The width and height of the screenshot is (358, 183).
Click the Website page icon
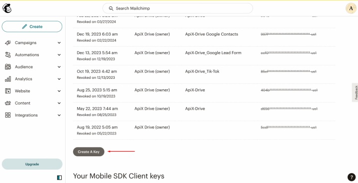pyautogui.click(x=8, y=91)
